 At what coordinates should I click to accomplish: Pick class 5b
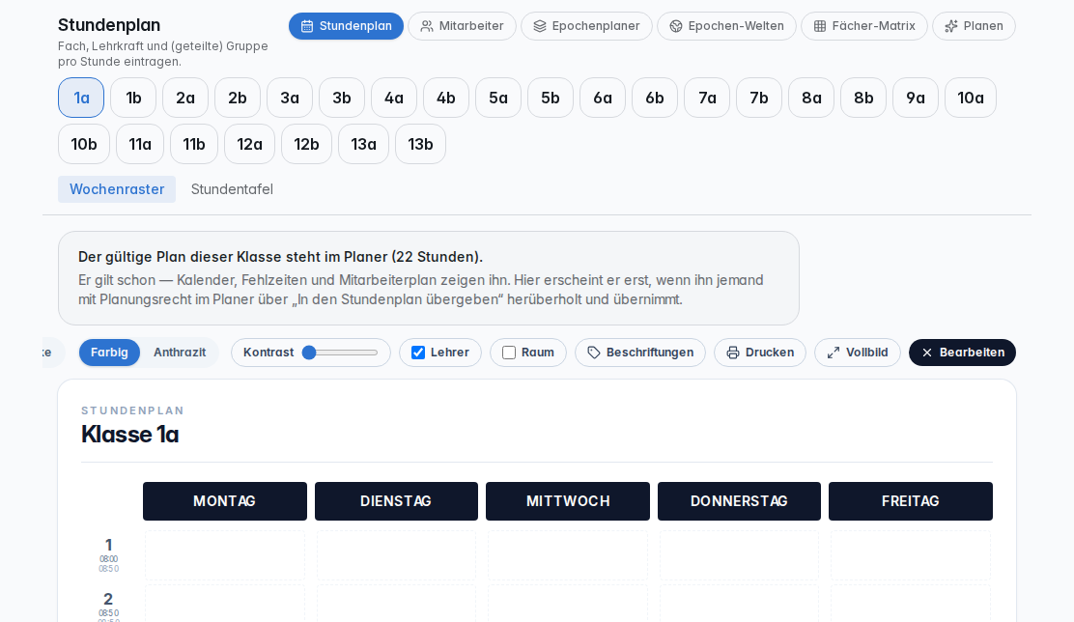551,98
